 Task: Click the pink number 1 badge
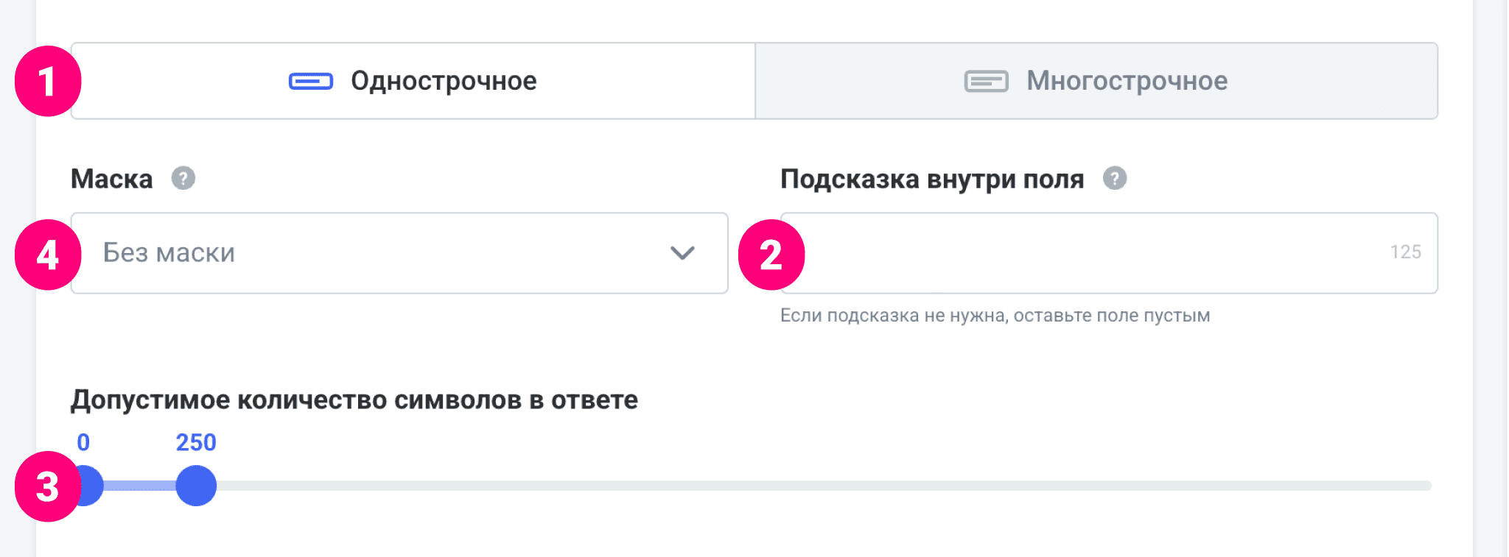coord(47,81)
